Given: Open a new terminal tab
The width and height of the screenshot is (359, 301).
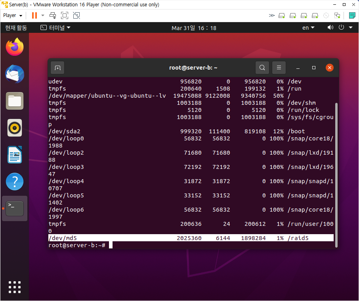Looking at the screenshot, I should click(x=57, y=68).
